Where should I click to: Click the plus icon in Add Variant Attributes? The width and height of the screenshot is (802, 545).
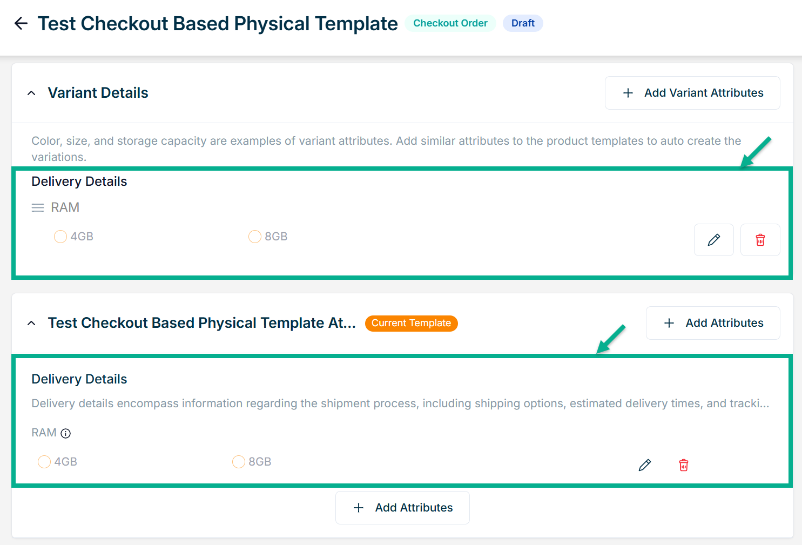pyautogui.click(x=628, y=93)
